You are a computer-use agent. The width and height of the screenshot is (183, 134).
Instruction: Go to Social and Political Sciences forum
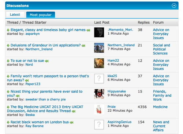click(161, 49)
